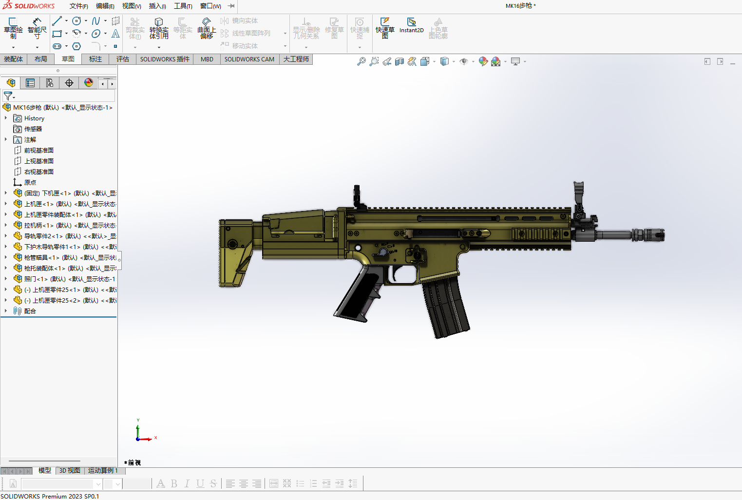The image size is (742, 500).
Task: Open the 编辑(E) menu
Action: pyautogui.click(x=105, y=6)
